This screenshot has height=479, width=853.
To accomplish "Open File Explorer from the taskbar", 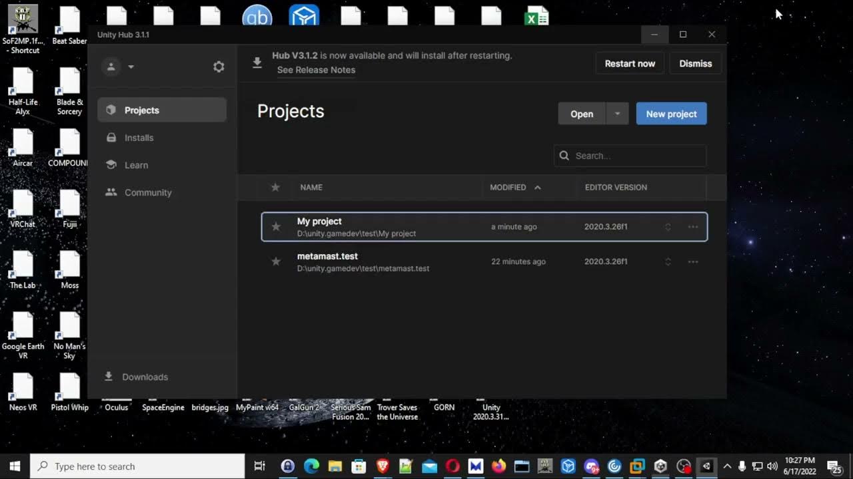I will [335, 466].
